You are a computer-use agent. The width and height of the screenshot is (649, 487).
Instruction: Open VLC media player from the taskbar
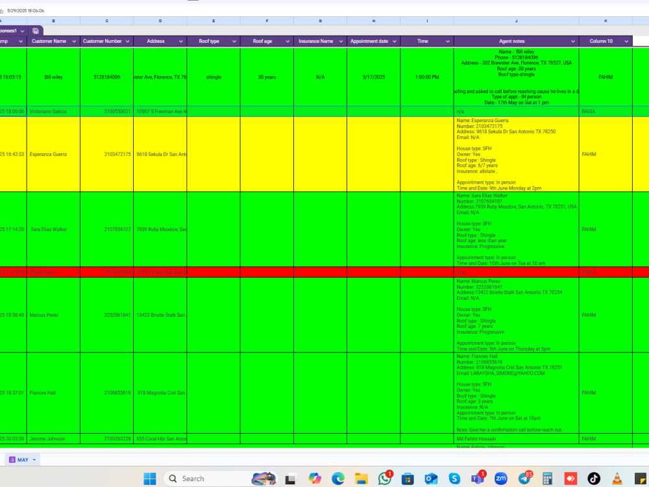coord(617,479)
